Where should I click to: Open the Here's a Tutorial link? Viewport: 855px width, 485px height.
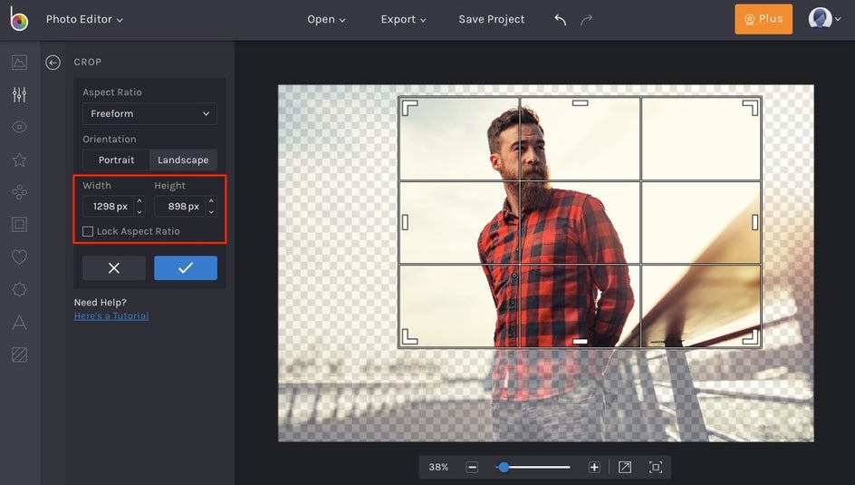coord(111,316)
